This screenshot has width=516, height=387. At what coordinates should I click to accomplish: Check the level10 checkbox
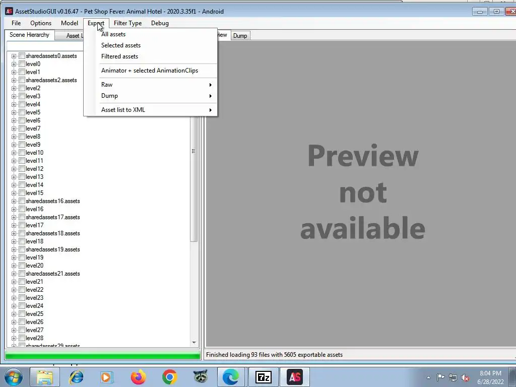point(22,152)
